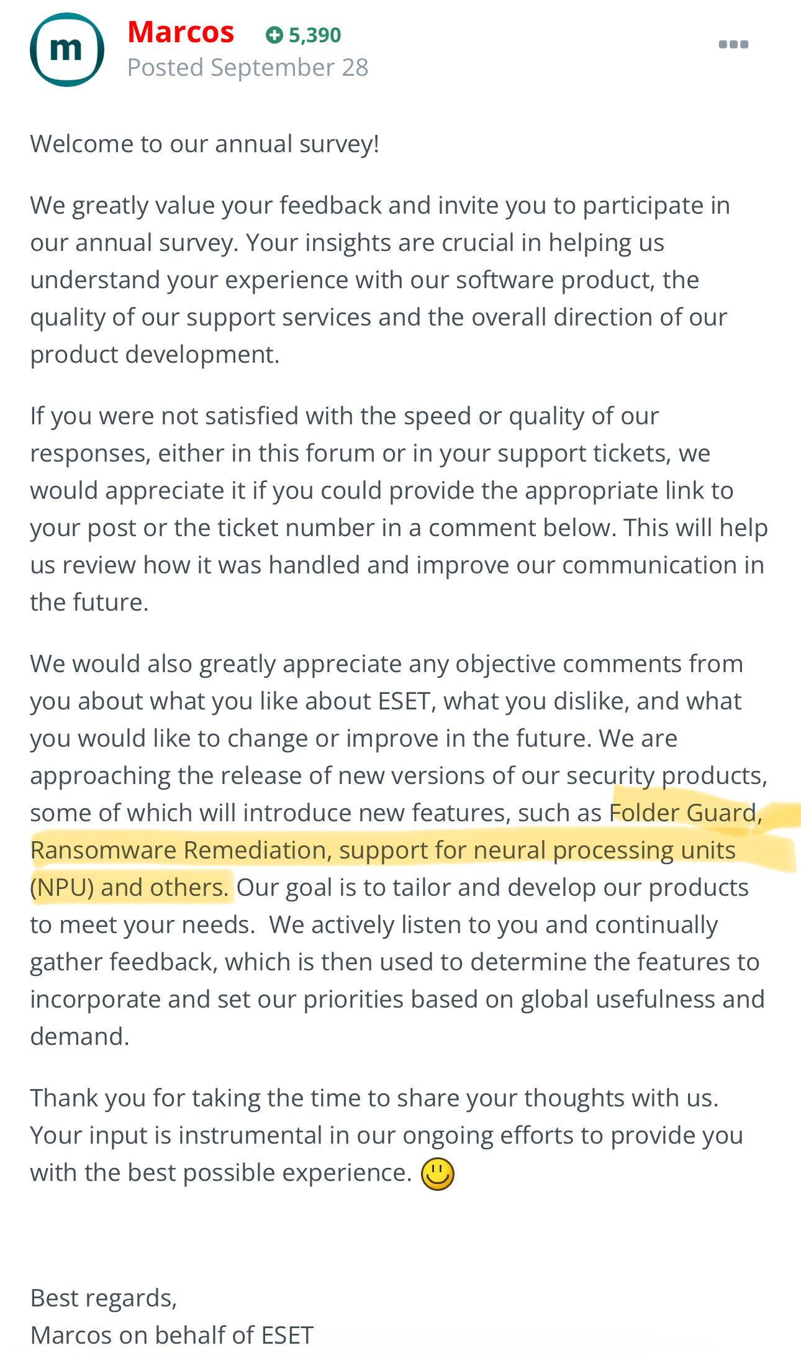
Task: Open the "Posted September 28" timestamp link
Action: pyautogui.click(x=248, y=68)
